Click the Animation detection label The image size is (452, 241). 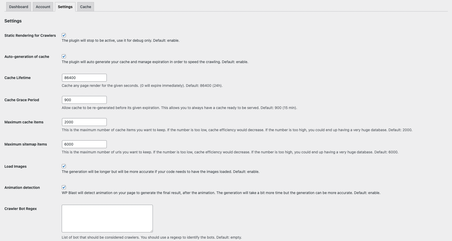point(22,188)
